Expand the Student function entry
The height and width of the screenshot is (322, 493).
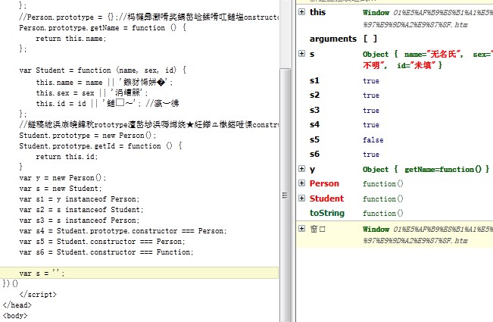pyautogui.click(x=301, y=198)
